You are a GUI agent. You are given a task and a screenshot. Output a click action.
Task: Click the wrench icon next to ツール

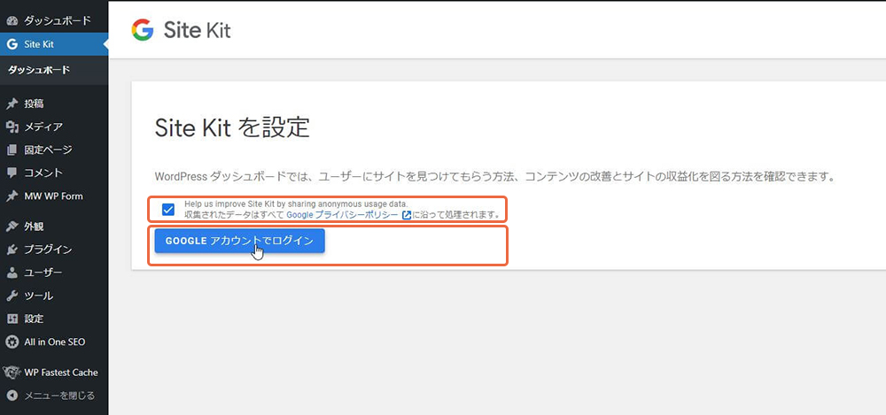(x=12, y=296)
